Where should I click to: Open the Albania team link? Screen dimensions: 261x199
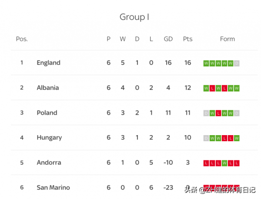[47, 88]
